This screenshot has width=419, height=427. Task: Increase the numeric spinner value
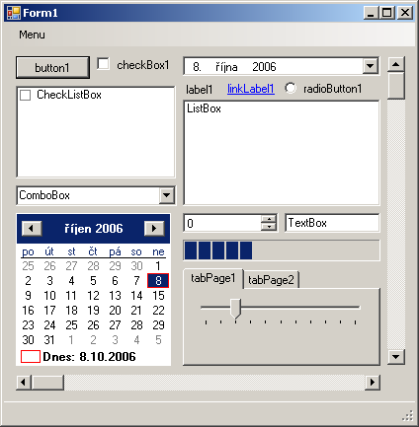click(269, 219)
